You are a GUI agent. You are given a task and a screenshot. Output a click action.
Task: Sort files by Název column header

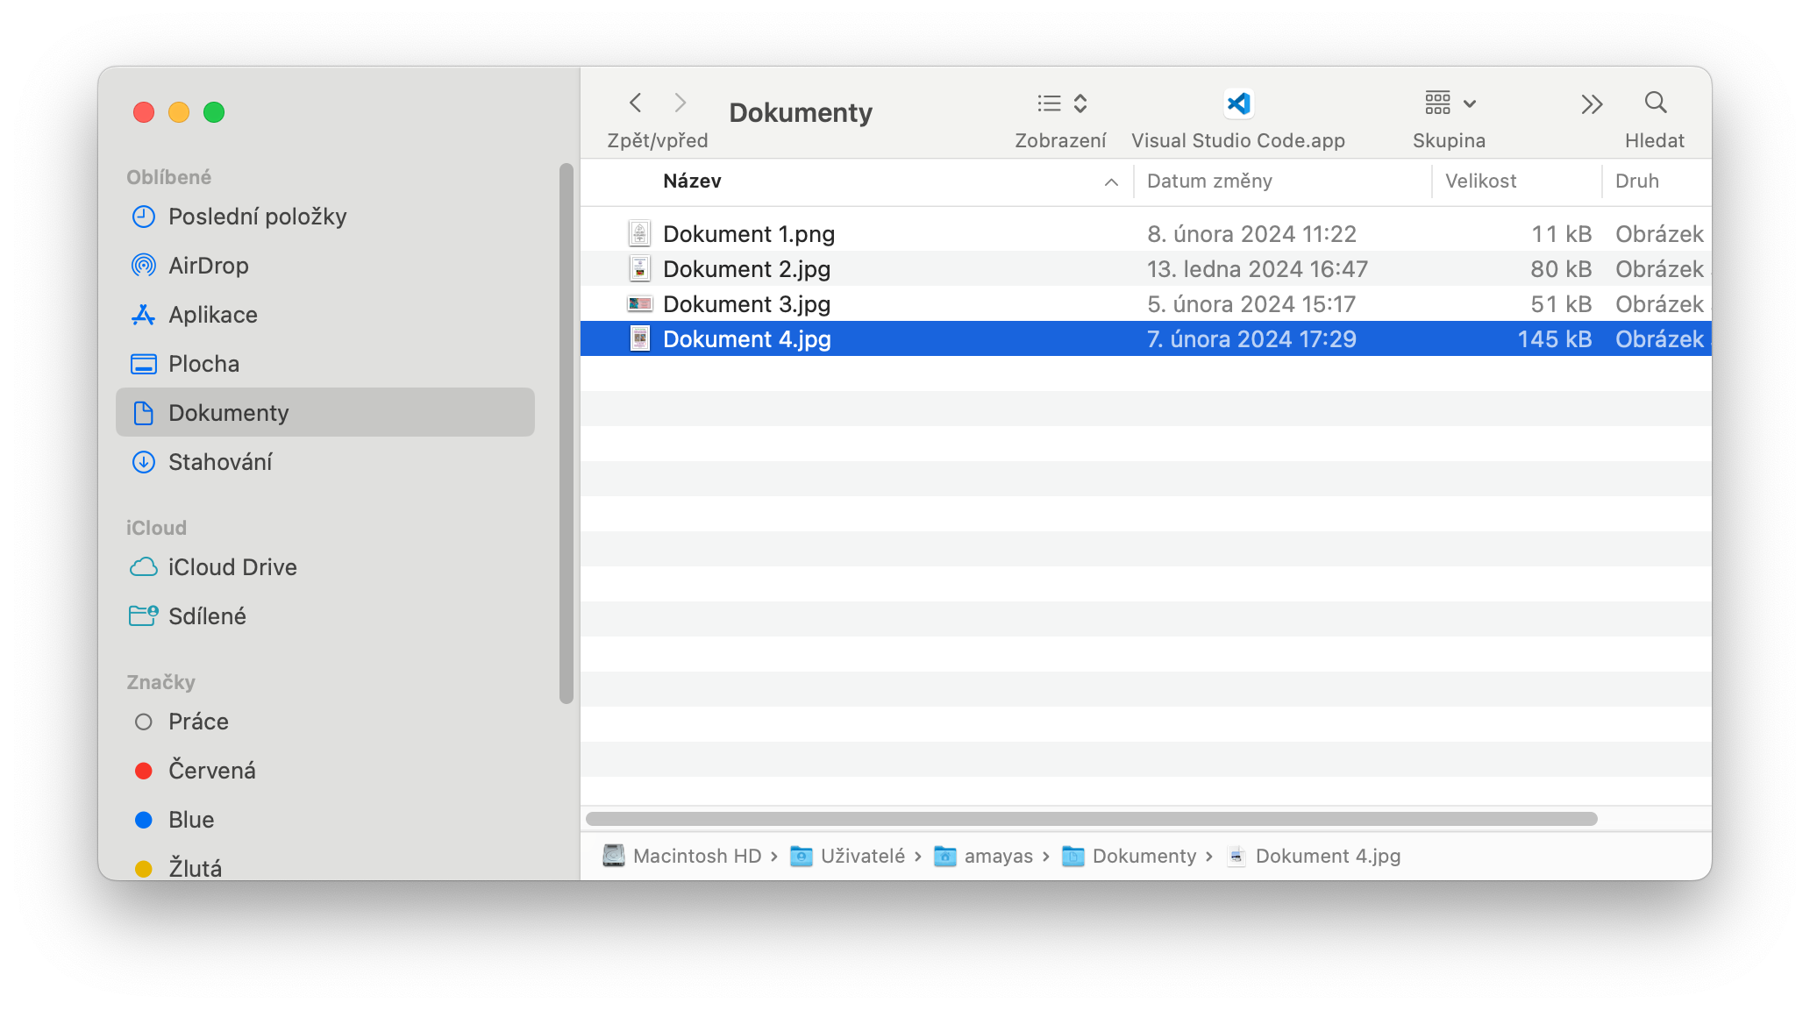(692, 181)
